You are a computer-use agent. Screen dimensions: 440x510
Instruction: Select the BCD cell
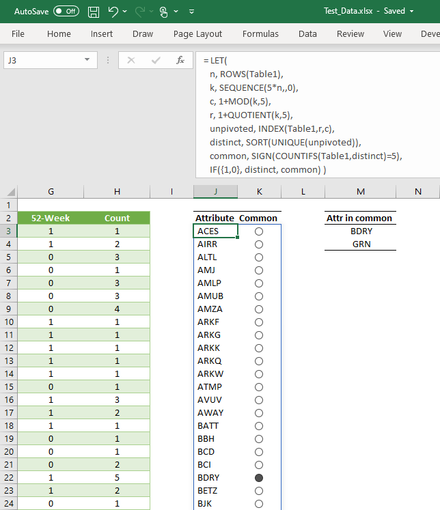(215, 452)
